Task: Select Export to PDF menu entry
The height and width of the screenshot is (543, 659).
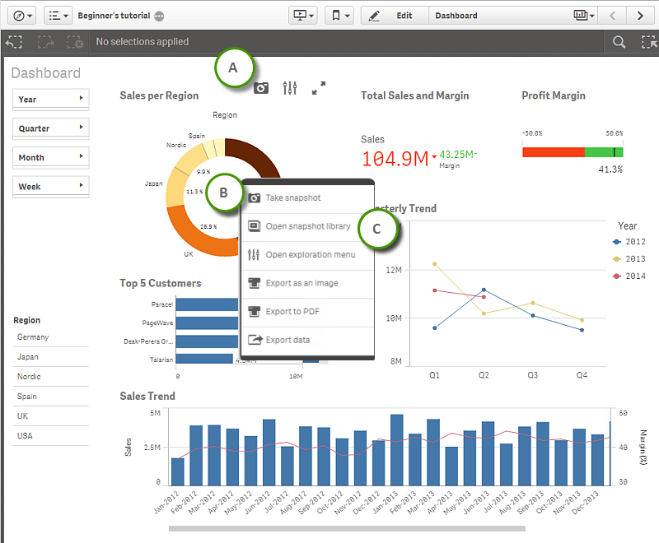Action: pos(294,311)
